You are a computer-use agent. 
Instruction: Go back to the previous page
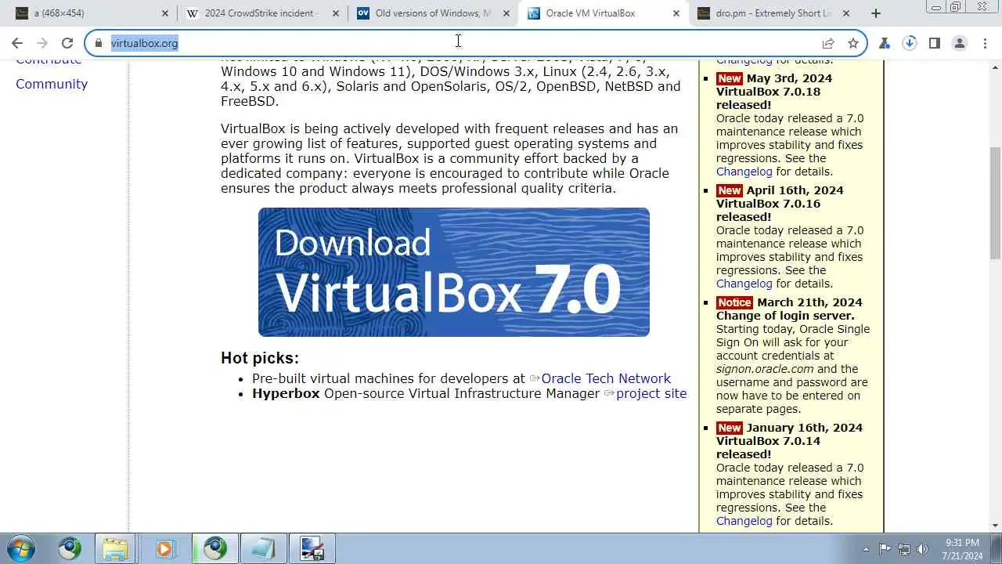pos(17,43)
